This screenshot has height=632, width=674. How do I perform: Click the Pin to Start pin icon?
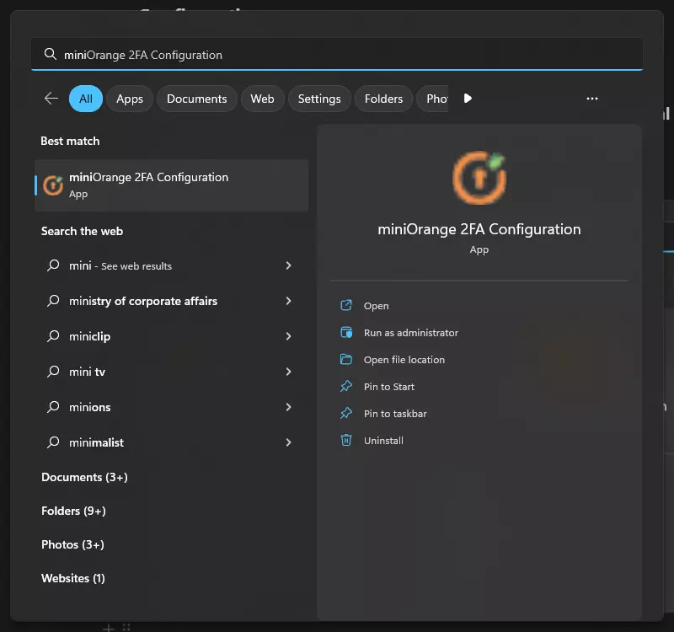pyautogui.click(x=345, y=387)
